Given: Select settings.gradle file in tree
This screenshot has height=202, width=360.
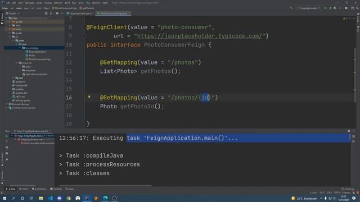Looking at the screenshot, I should (x=21, y=100).
